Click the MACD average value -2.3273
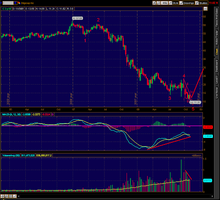Viewport: 220px width, 200px height. point(37,114)
